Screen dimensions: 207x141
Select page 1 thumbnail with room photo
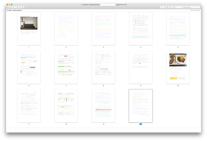tap(29, 29)
